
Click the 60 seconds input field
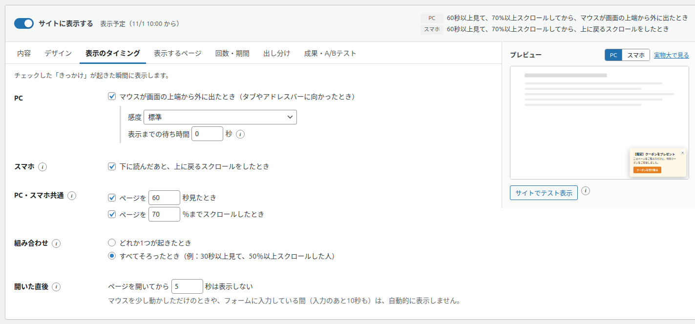[x=164, y=198]
